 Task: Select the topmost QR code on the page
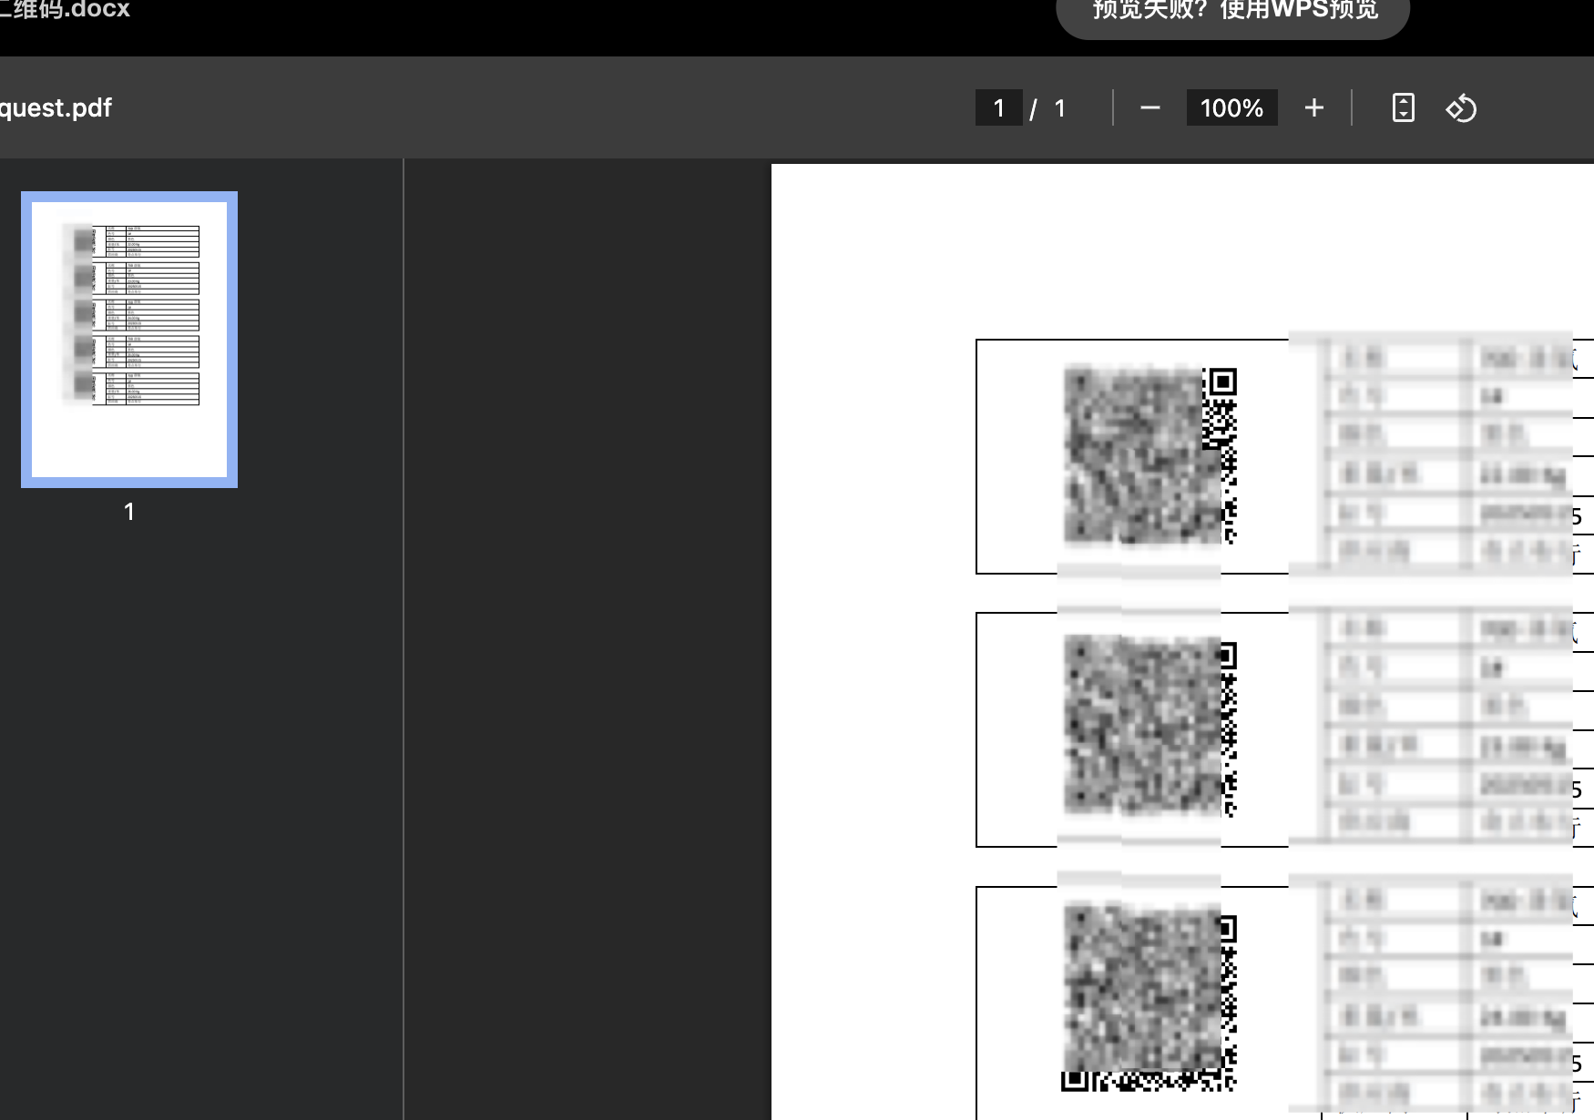pos(1150,457)
